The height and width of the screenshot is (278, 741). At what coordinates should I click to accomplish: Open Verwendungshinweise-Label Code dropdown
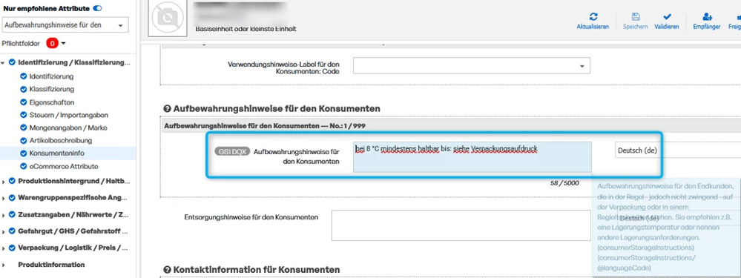click(x=472, y=66)
